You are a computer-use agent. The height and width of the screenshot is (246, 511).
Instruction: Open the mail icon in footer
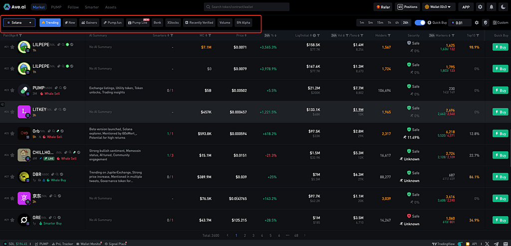505,244
